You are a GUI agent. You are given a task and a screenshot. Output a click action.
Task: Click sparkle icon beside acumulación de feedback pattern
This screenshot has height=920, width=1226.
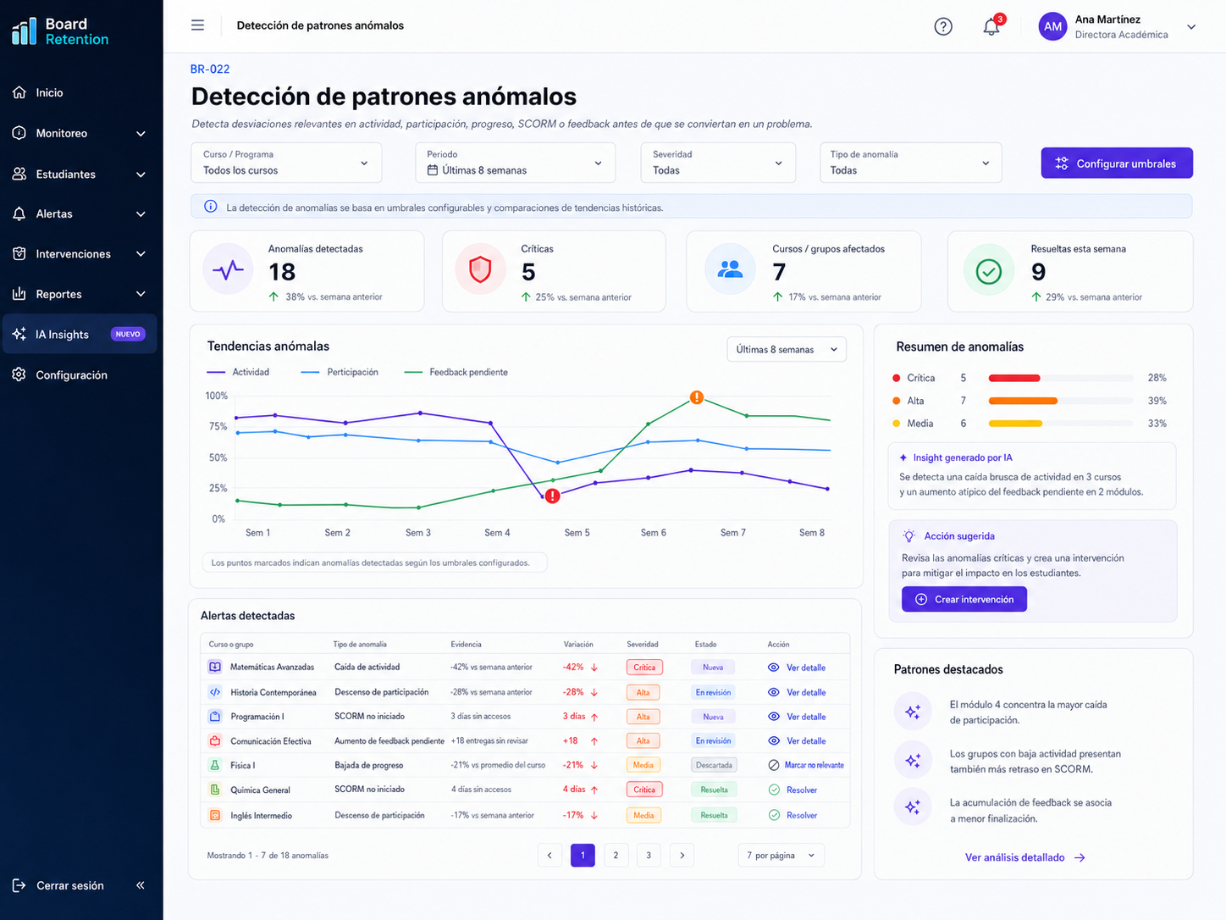click(x=913, y=807)
